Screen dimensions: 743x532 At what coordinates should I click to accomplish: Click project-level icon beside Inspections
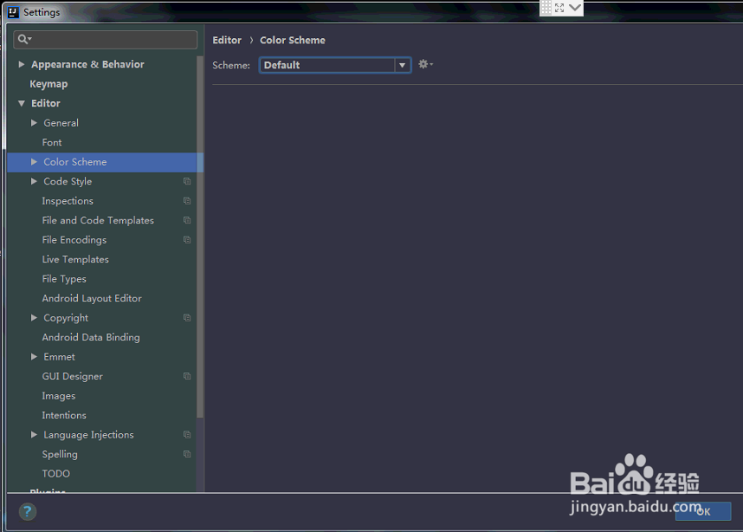point(187,200)
